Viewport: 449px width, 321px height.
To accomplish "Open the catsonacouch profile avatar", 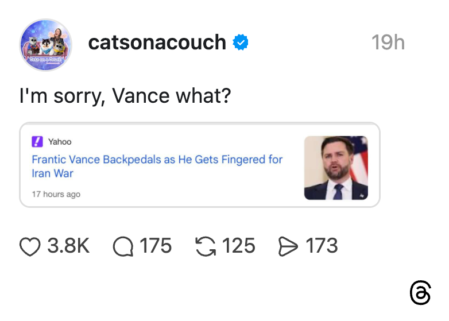I will pyautogui.click(x=46, y=45).
